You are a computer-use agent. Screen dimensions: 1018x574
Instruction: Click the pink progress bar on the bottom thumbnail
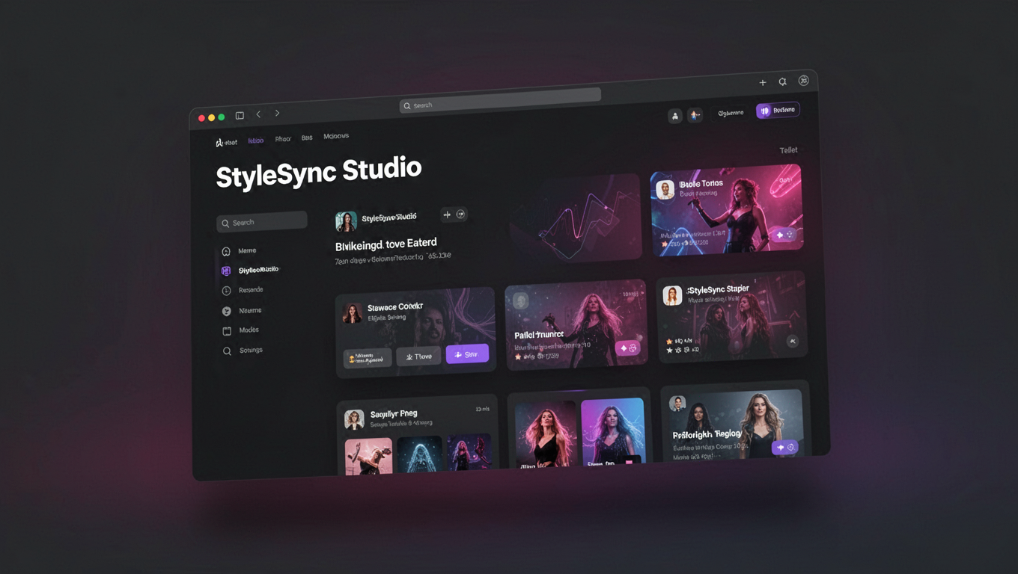(629, 462)
